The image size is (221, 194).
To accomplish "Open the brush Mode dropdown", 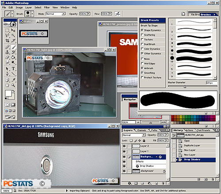I will click(x=64, y=14).
